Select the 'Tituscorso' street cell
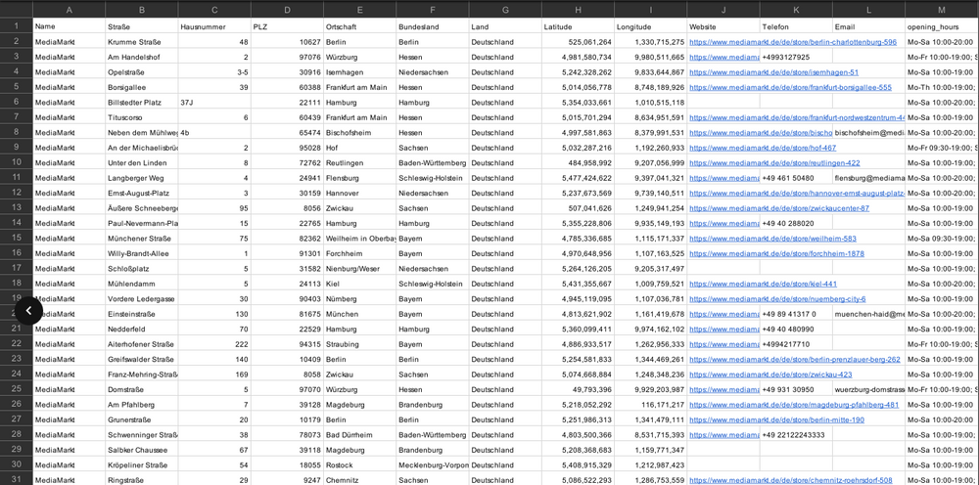The width and height of the screenshot is (979, 485). 142,117
